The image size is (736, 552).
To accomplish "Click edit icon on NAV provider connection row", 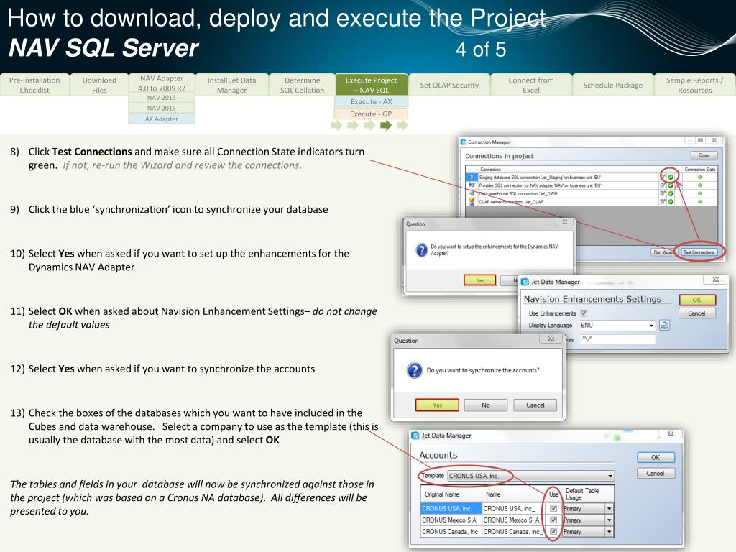I will click(x=663, y=185).
